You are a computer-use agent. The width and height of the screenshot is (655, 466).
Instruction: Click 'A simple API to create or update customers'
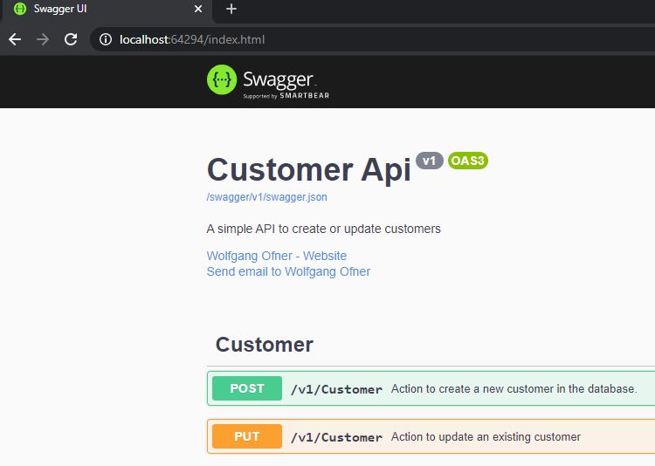pyautogui.click(x=324, y=229)
